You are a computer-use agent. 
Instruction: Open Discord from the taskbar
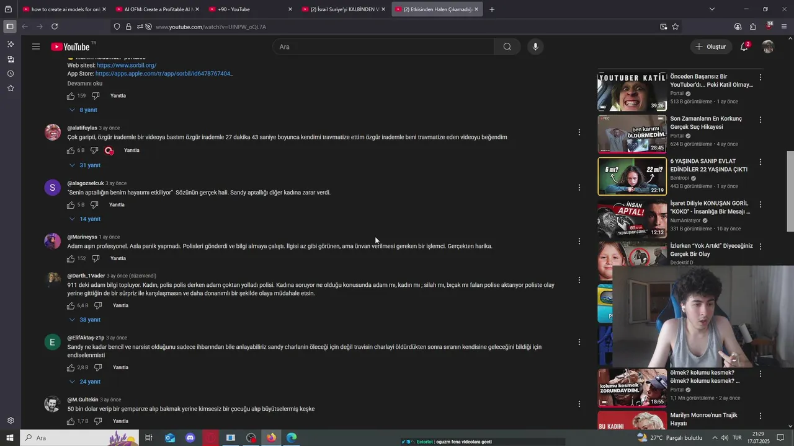coord(190,438)
